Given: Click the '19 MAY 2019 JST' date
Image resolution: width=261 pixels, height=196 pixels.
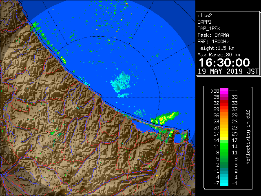Looking at the screenshot, I should (x=228, y=71).
